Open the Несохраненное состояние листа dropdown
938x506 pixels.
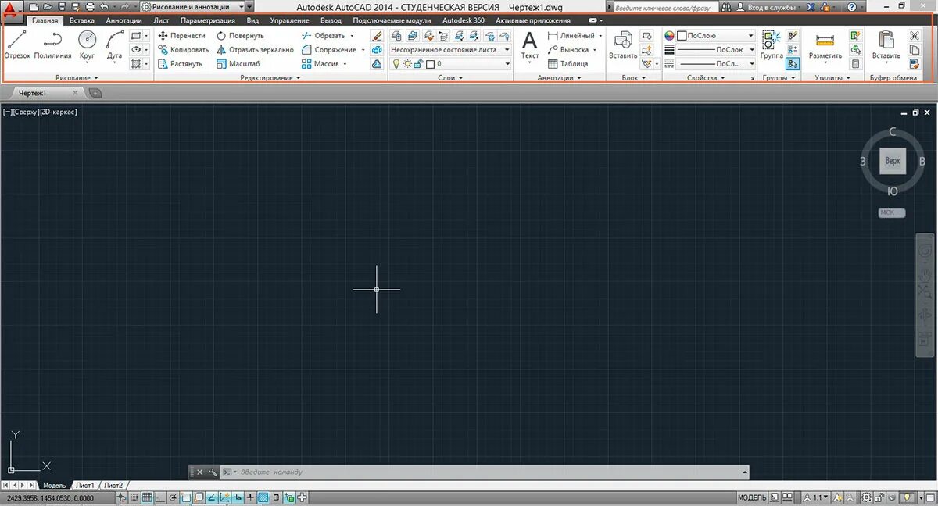coord(450,50)
